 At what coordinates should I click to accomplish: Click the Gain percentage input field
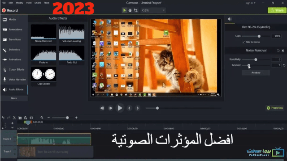[276, 36]
